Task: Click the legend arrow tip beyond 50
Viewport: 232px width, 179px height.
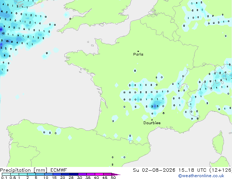Action: 117,174
